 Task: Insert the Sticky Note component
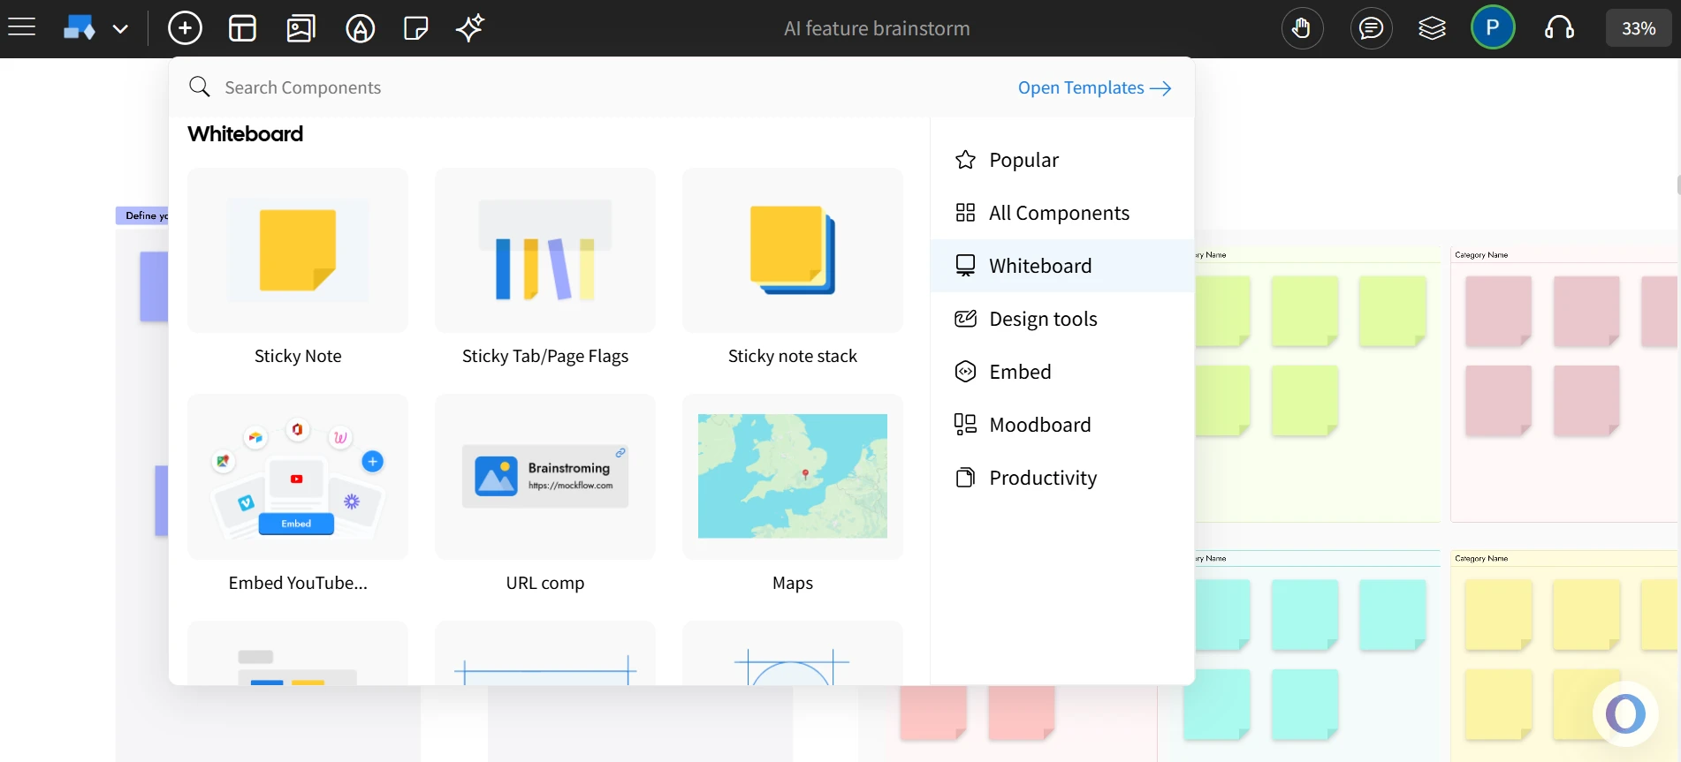coord(298,251)
